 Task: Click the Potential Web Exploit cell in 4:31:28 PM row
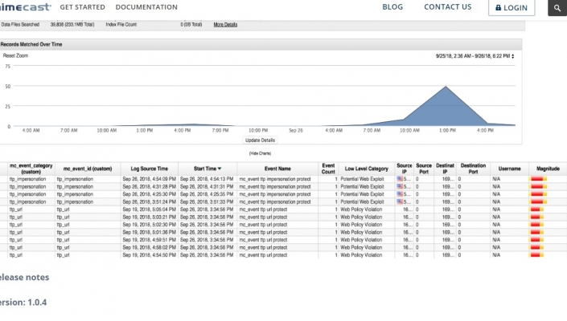point(362,186)
